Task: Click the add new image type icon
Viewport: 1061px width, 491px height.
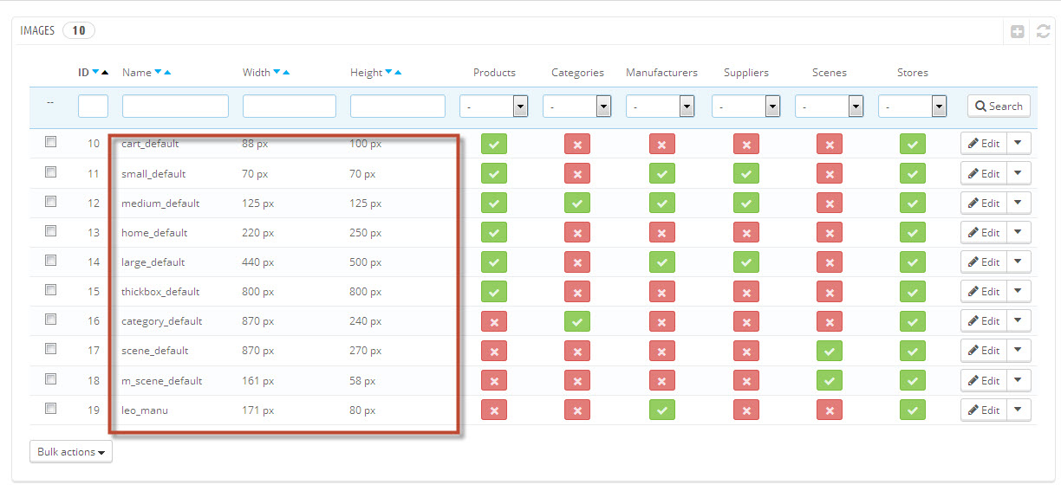Action: click(x=1018, y=31)
